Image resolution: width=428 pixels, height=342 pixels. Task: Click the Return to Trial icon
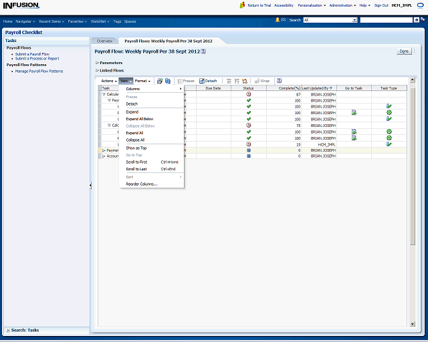tap(243, 5)
